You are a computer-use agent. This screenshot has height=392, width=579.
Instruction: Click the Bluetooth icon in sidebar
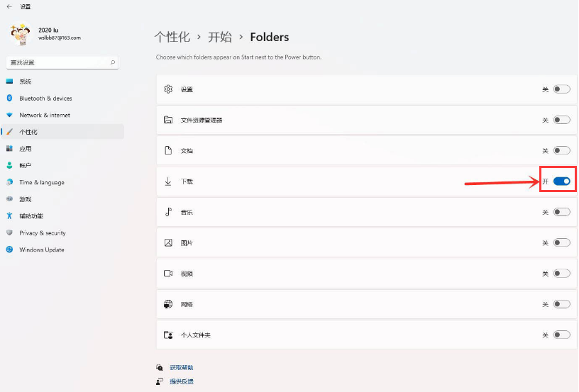coord(10,98)
